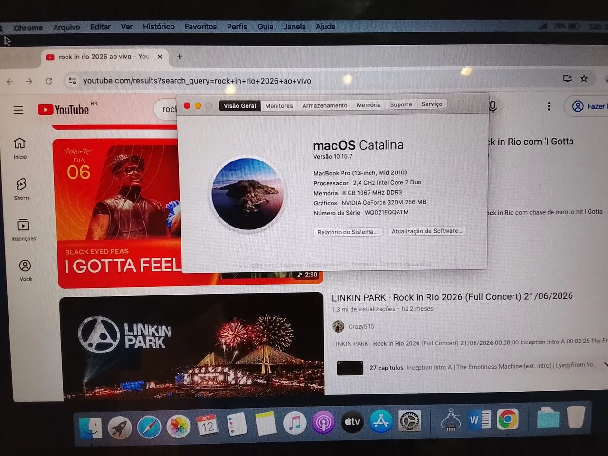Open the App Store from the Dock
This screenshot has width=608, height=456.
pos(381,421)
